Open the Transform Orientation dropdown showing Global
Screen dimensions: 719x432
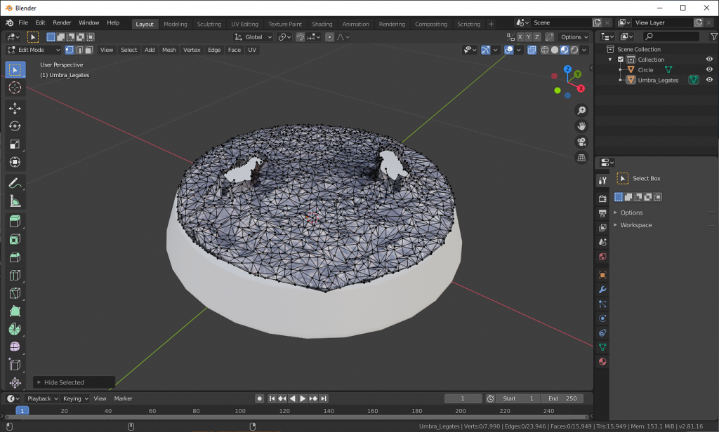[253, 36]
